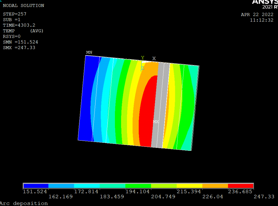This screenshot has width=278, height=206.
Task: Click the red legend swatch
Action: coord(240,186)
